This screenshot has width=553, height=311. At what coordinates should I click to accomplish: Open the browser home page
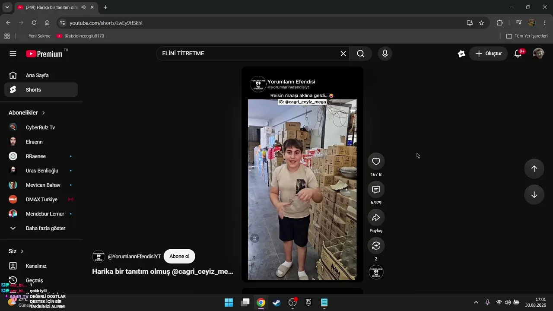pyautogui.click(x=47, y=23)
